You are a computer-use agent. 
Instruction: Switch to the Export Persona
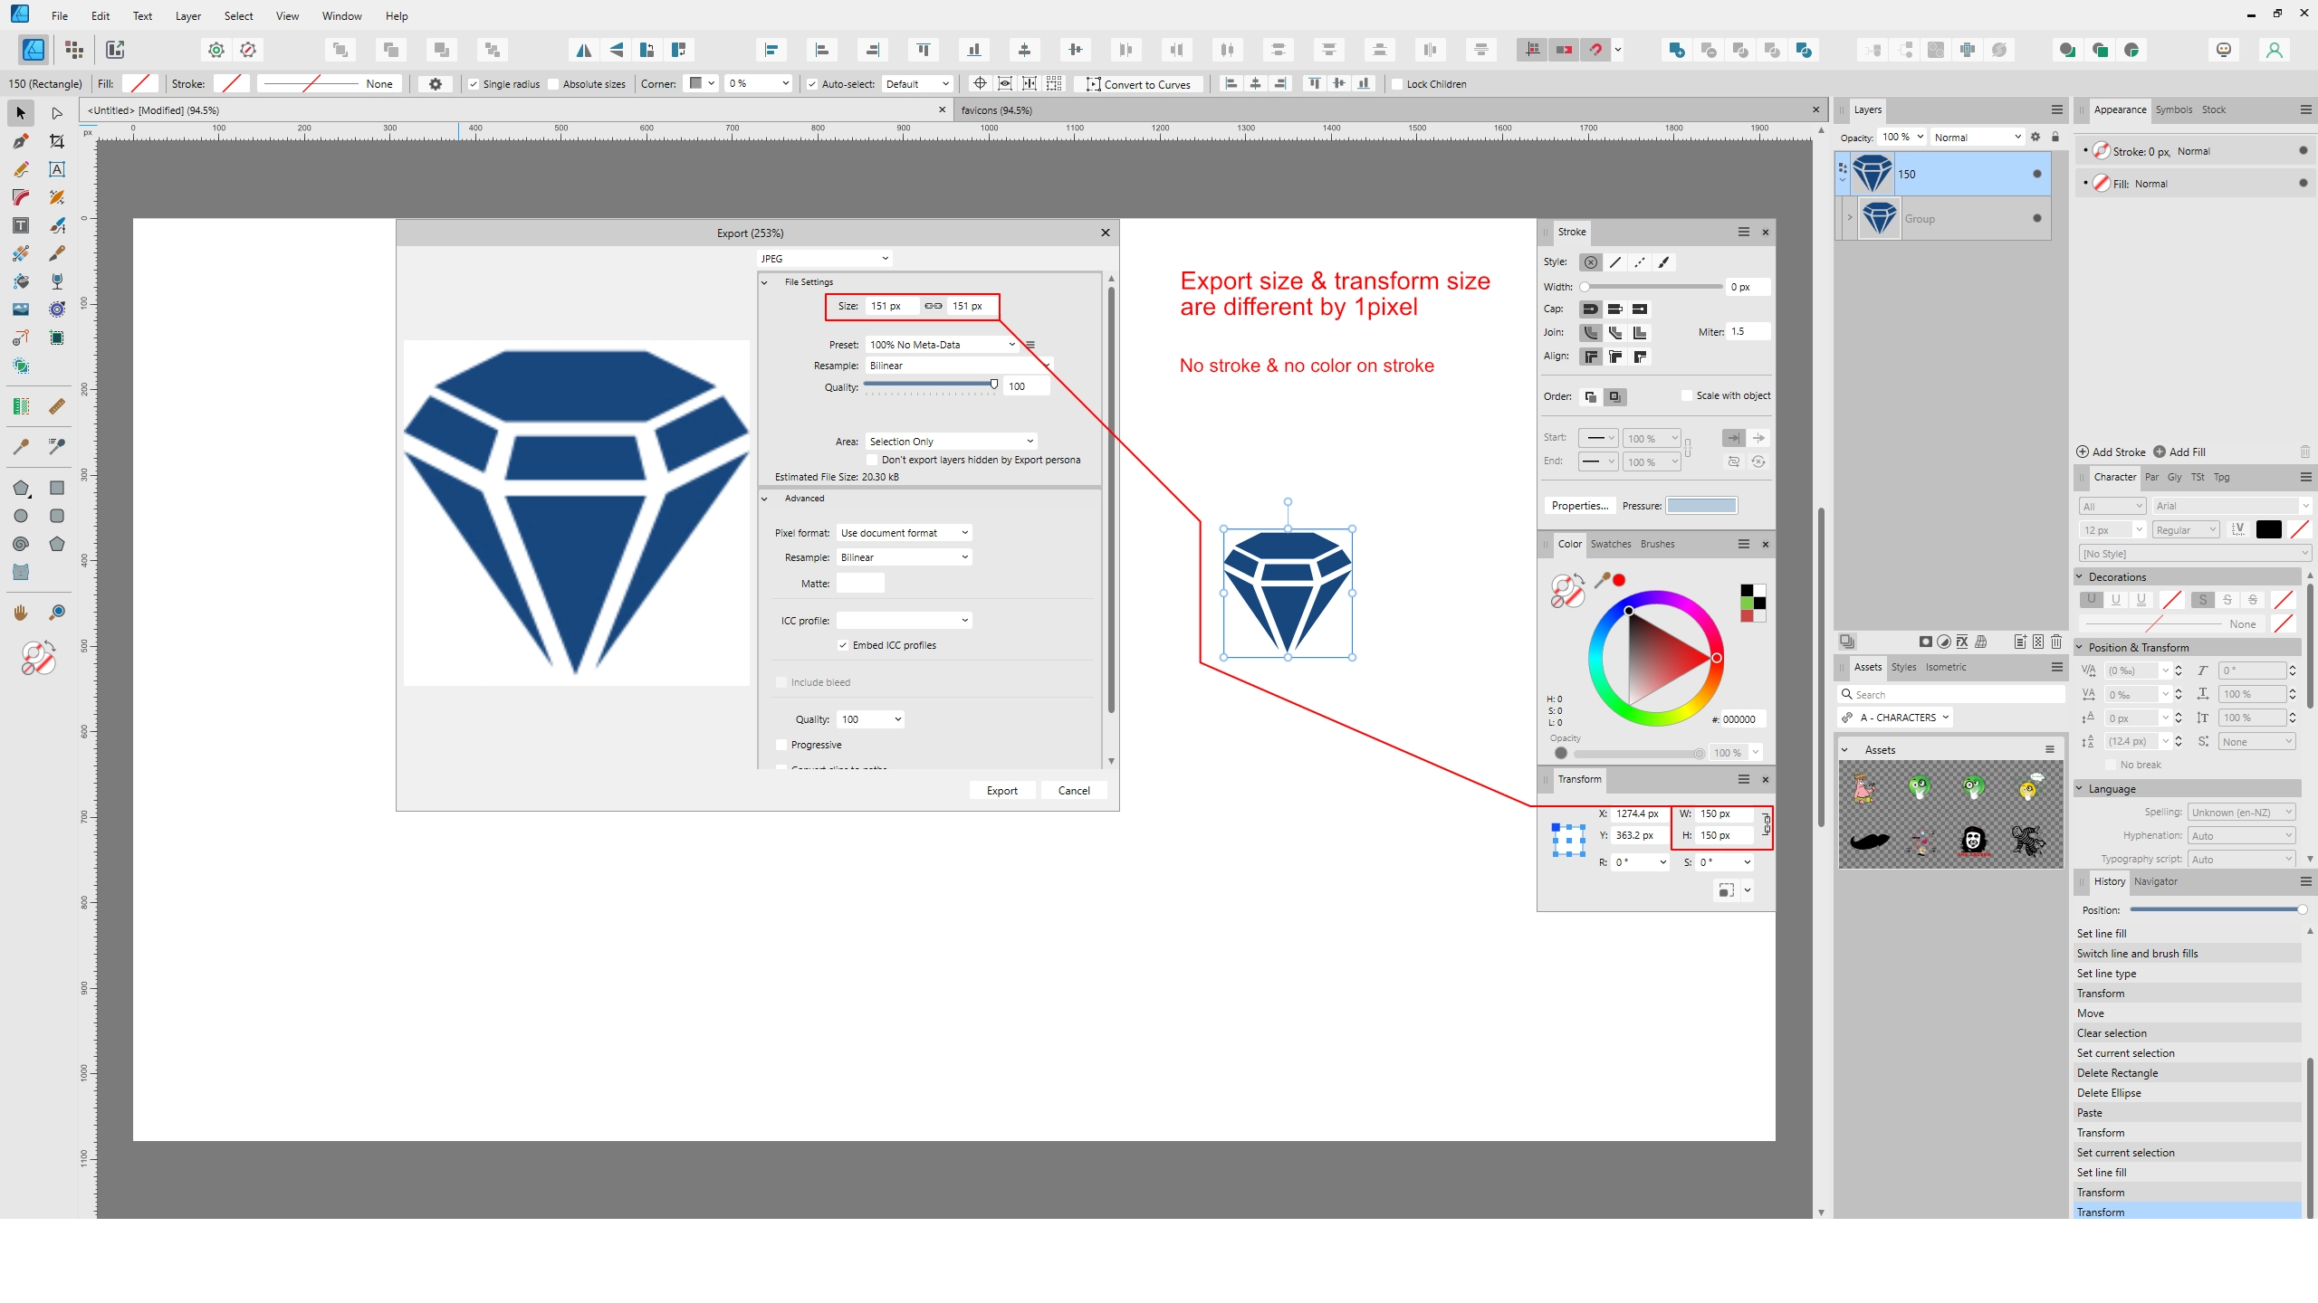(115, 50)
